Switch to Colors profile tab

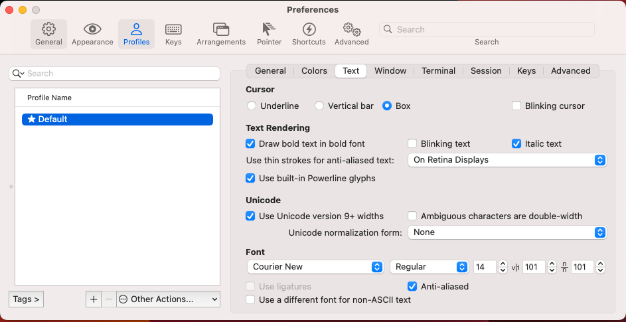pos(314,71)
